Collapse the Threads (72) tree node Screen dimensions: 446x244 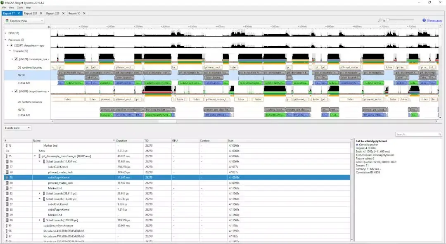click(x=10, y=50)
